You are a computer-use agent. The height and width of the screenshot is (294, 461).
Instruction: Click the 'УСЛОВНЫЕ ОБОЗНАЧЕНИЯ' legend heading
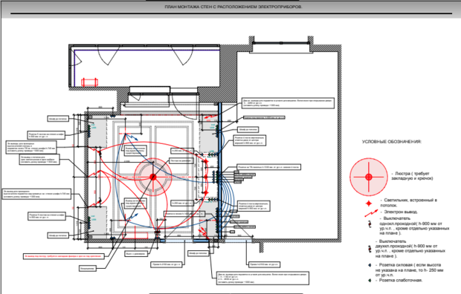(x=392, y=142)
